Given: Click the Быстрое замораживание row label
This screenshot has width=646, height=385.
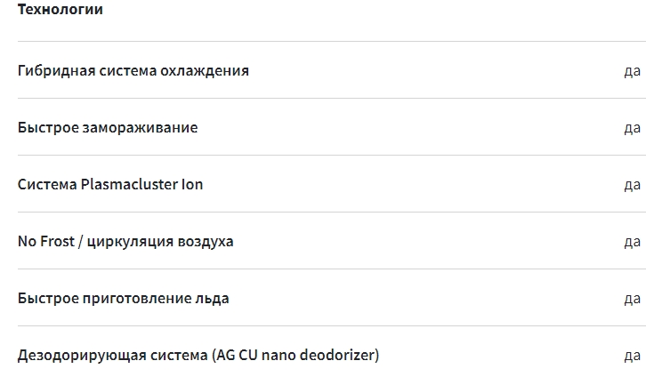Looking at the screenshot, I should 108,127.
